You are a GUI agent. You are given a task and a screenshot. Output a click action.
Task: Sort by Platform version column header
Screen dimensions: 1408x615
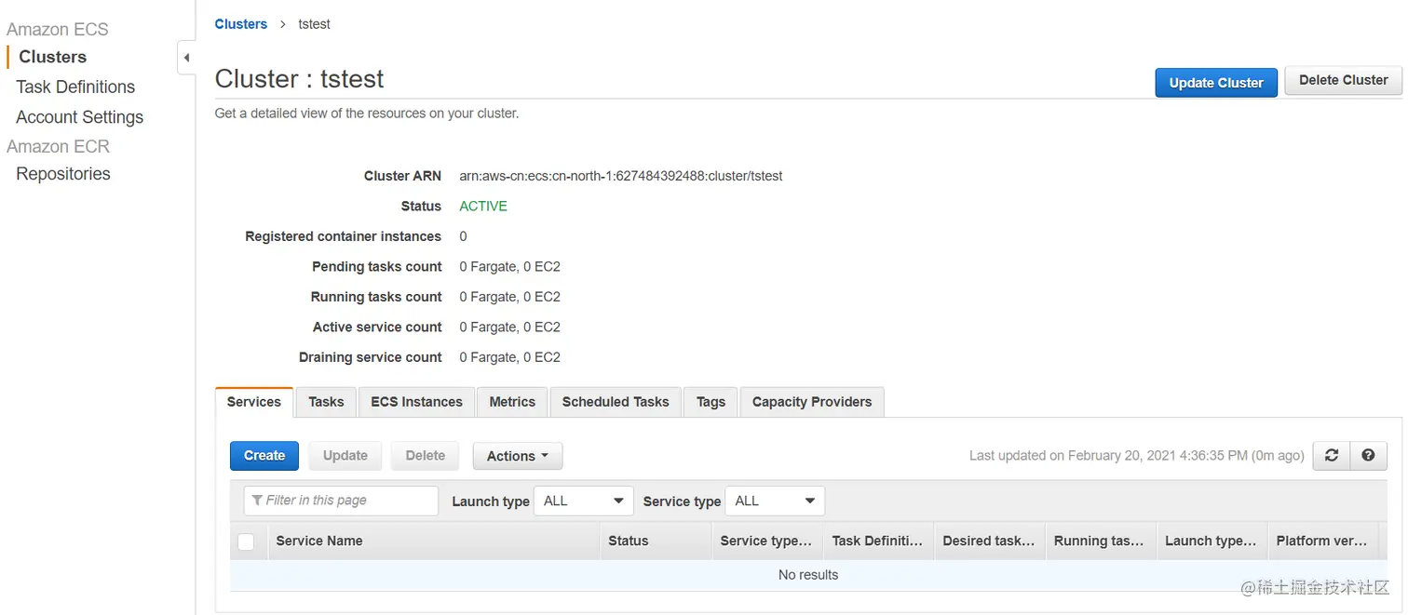[x=1322, y=541]
